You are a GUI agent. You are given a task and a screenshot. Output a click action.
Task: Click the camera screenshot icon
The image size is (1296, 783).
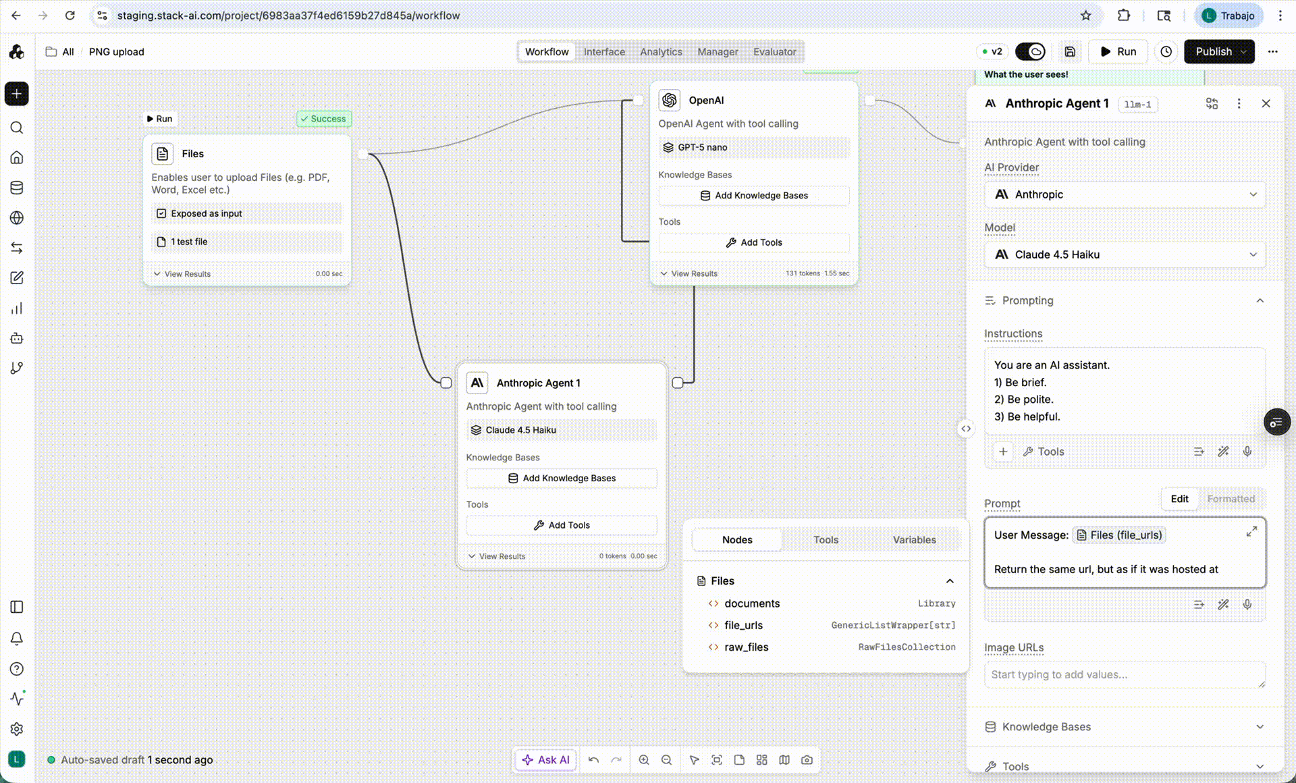pyautogui.click(x=807, y=759)
